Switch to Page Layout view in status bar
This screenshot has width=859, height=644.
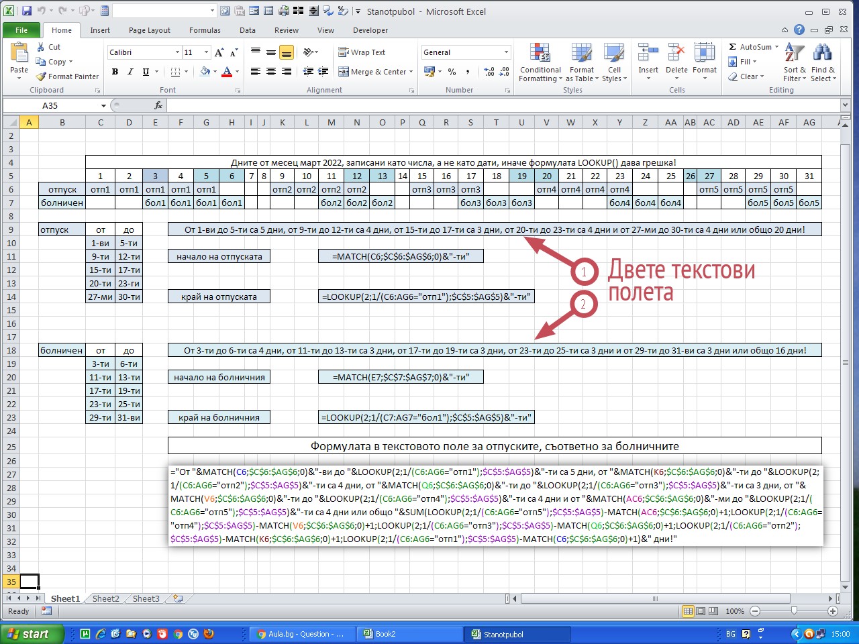700,611
